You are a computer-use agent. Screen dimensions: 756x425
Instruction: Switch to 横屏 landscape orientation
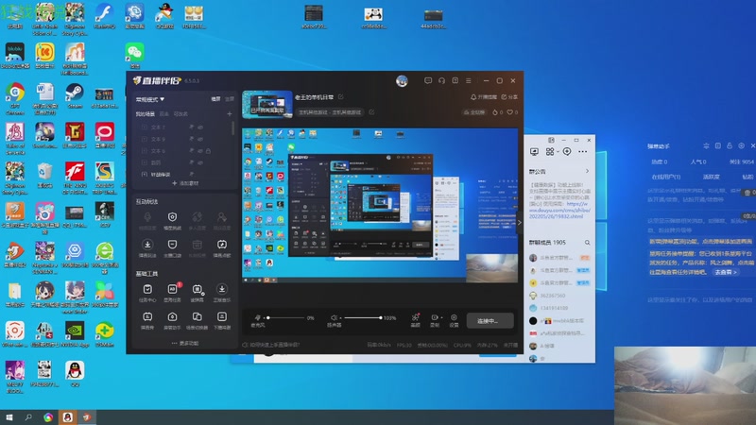tap(215, 99)
